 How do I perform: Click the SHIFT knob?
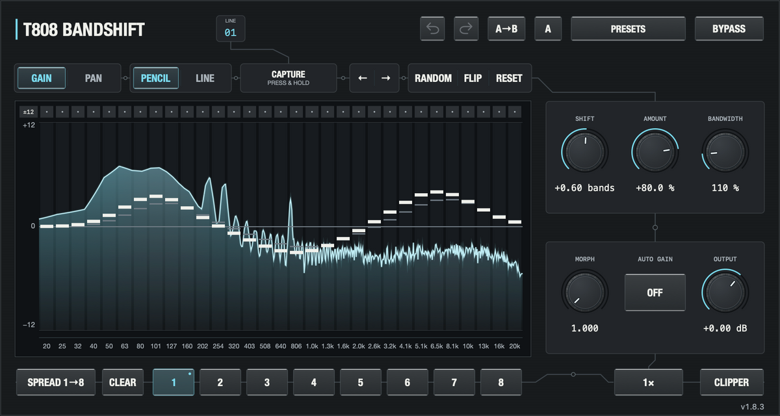[584, 151]
